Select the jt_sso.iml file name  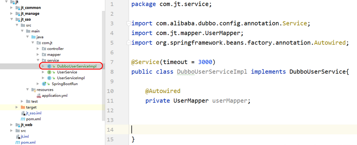click(x=34, y=113)
